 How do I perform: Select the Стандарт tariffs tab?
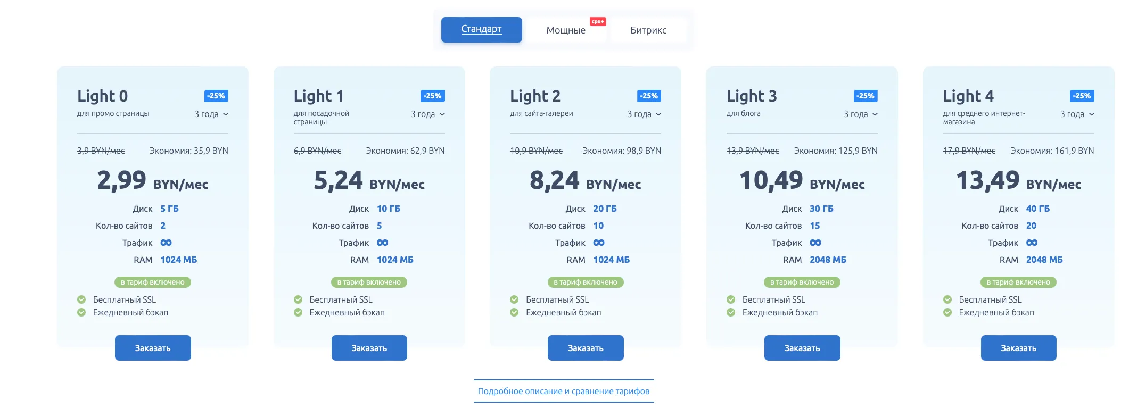point(481,29)
